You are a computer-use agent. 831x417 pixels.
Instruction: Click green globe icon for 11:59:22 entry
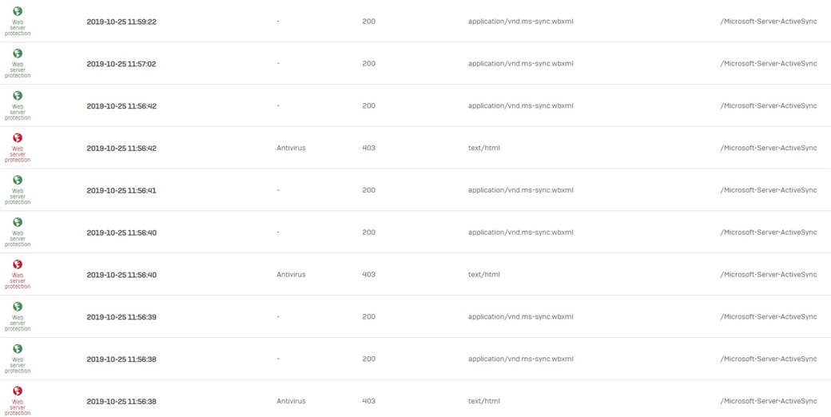coord(18,11)
